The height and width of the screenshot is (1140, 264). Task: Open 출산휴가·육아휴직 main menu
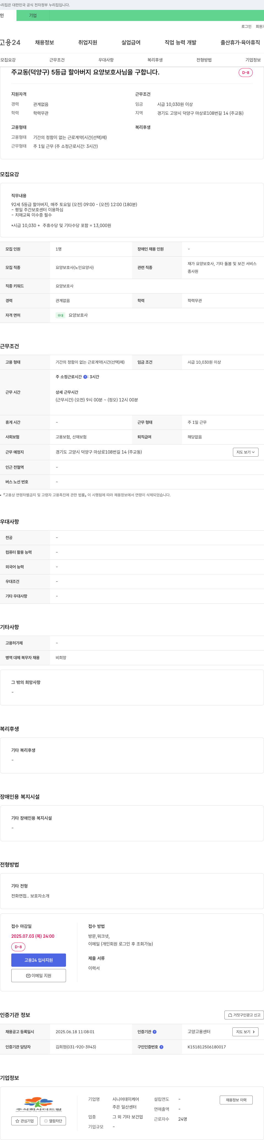click(x=240, y=42)
